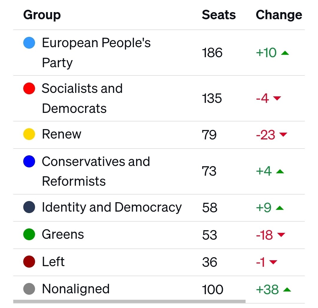Click the green up arrow beside +38

287,289
